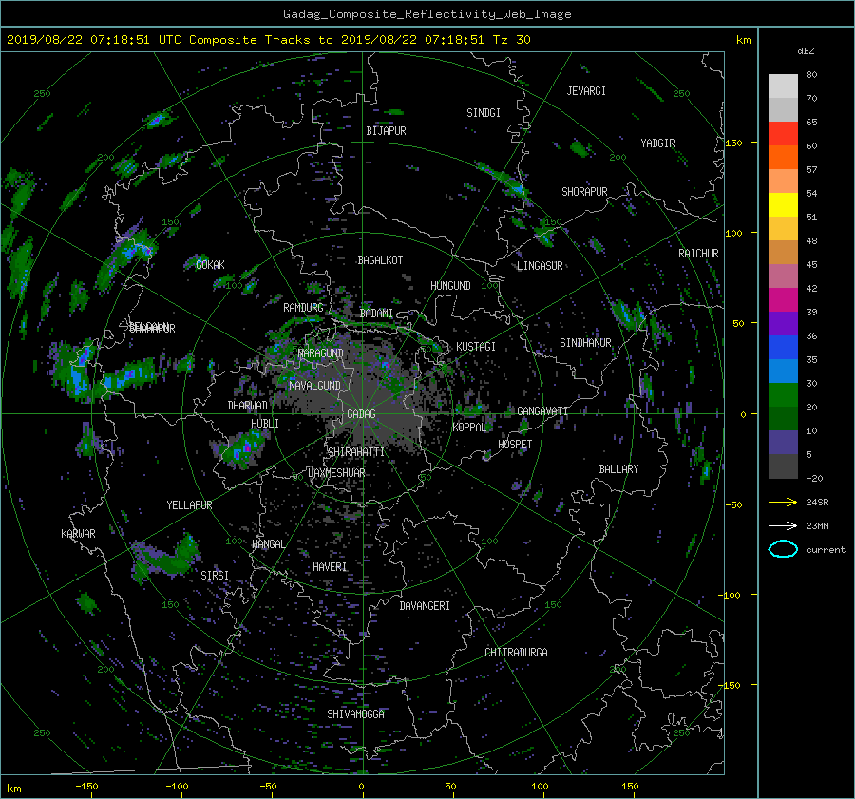Click the cyan current-track ellipse icon
855x799 pixels.
point(783,549)
